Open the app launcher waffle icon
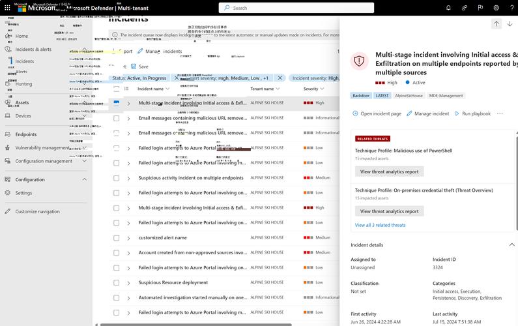Image resolution: width=518 pixels, height=326 pixels. pyautogui.click(x=8, y=8)
